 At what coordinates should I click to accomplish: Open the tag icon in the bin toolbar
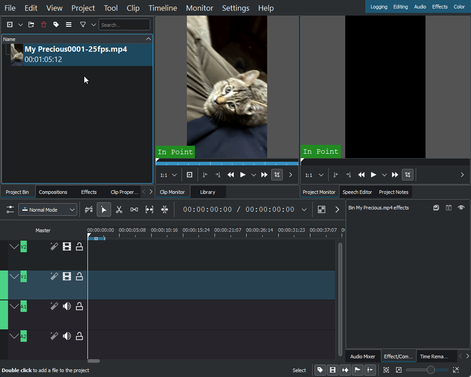coord(56,25)
